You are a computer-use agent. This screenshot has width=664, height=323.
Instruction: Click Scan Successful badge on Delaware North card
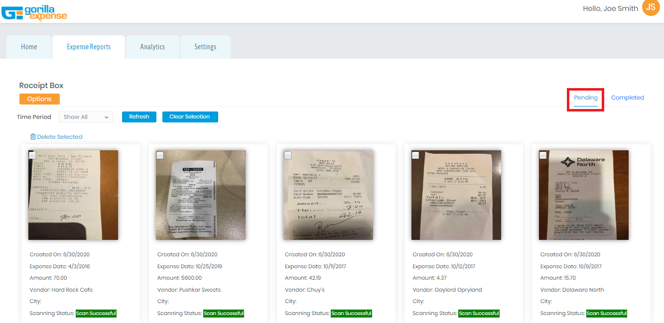(607, 314)
